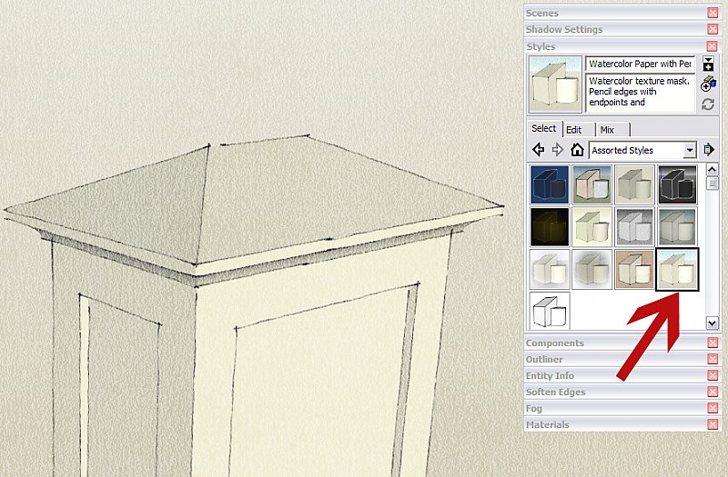Click the styles list scroll up arrow
Viewport: 728px width, 477px height.
[713, 170]
